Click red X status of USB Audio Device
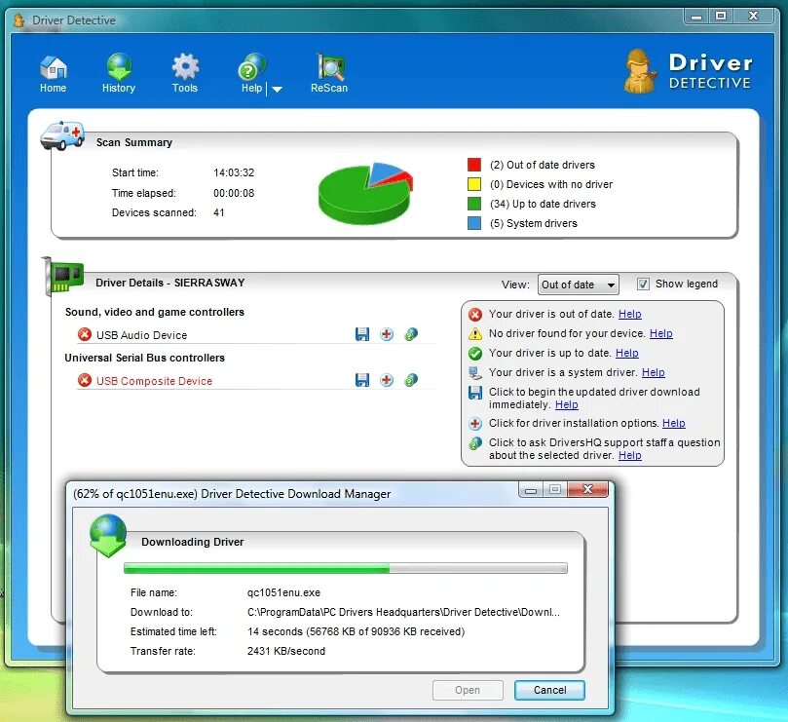Viewport: 788px width, 722px height. coord(85,334)
